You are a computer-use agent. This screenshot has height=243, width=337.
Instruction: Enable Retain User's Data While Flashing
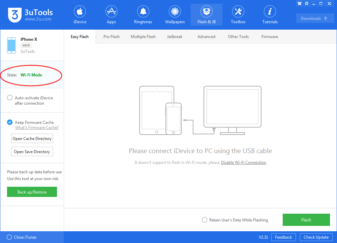click(x=205, y=220)
